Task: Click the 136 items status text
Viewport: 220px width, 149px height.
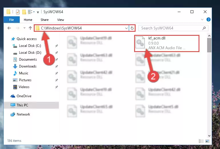Action: tap(14, 141)
